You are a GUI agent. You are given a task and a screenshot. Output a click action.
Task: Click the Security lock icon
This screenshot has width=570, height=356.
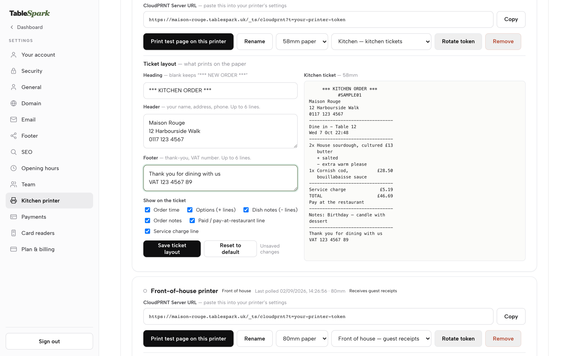pos(13,71)
